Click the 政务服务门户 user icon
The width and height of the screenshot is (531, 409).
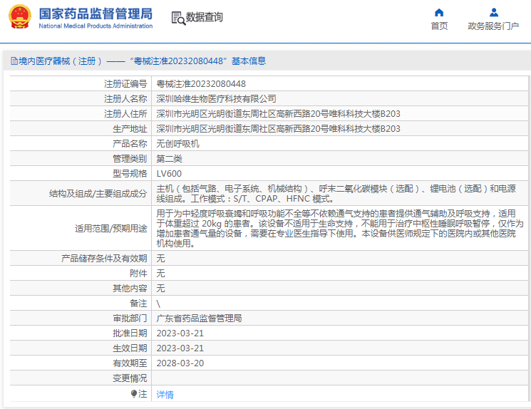tap(494, 13)
